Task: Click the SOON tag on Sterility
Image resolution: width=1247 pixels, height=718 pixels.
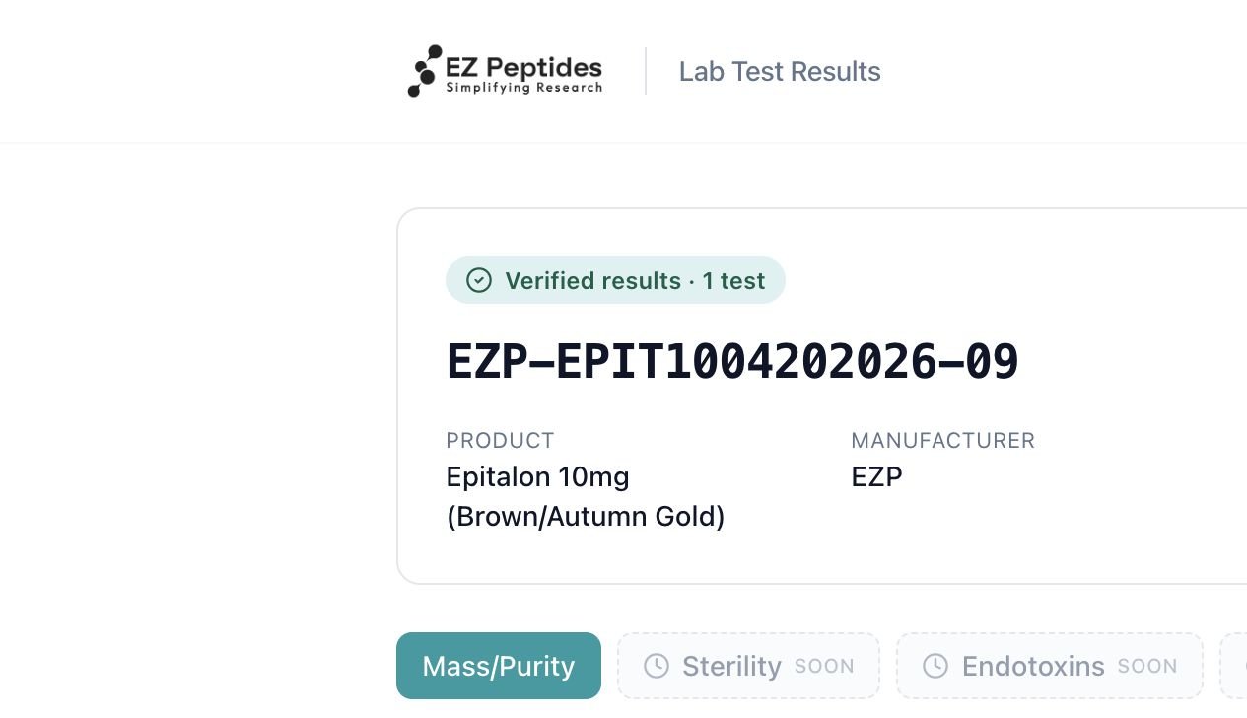Action: click(x=824, y=667)
